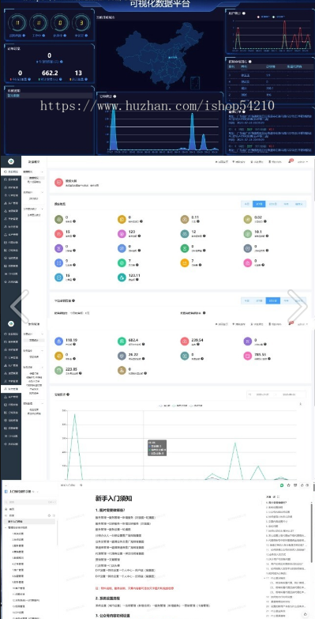This screenshot has width=315, height=619.
Task: Click the 可视化数据平台 dashboard title
Action: click(159, 4)
